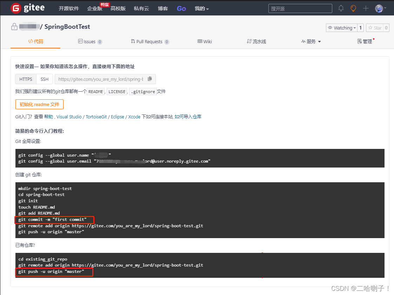Focus the 搜开源 search field

300,8
